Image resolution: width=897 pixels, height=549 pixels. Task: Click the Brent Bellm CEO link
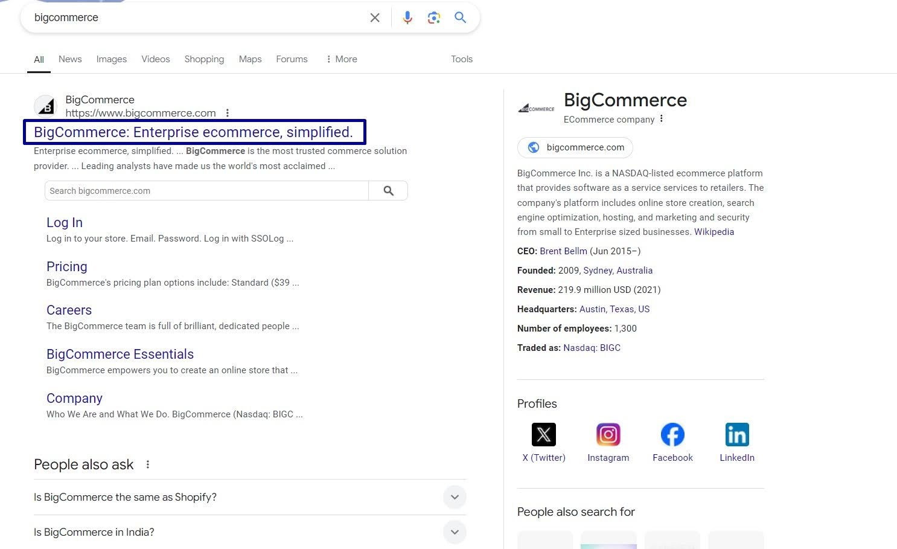(563, 251)
